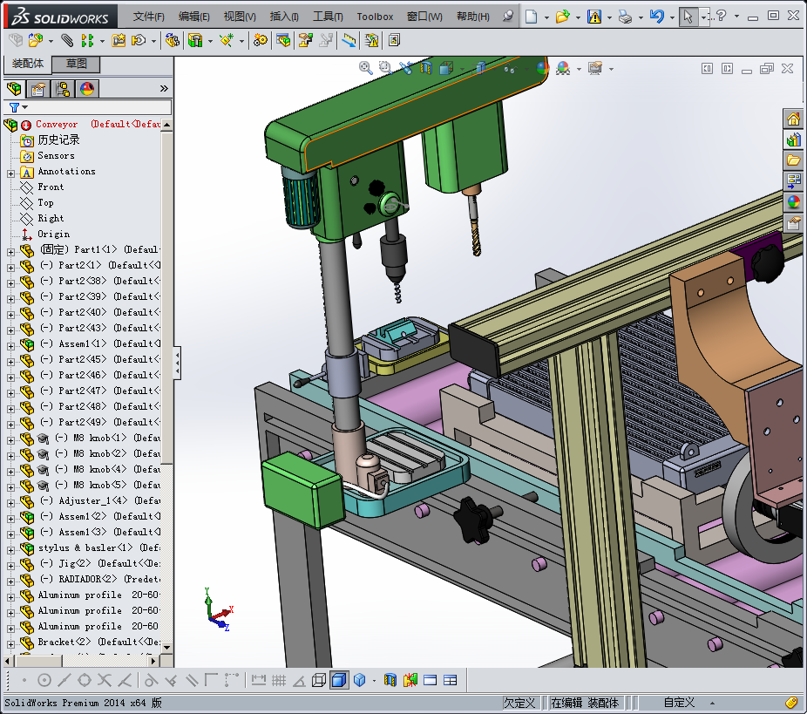
Task: Expand the Annotations tree node
Action: click(10, 172)
